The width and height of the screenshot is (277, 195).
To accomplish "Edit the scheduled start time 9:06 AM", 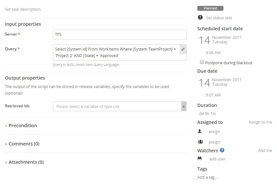I will tap(213, 53).
